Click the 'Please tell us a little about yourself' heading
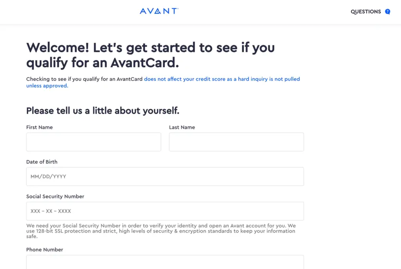 102,111
